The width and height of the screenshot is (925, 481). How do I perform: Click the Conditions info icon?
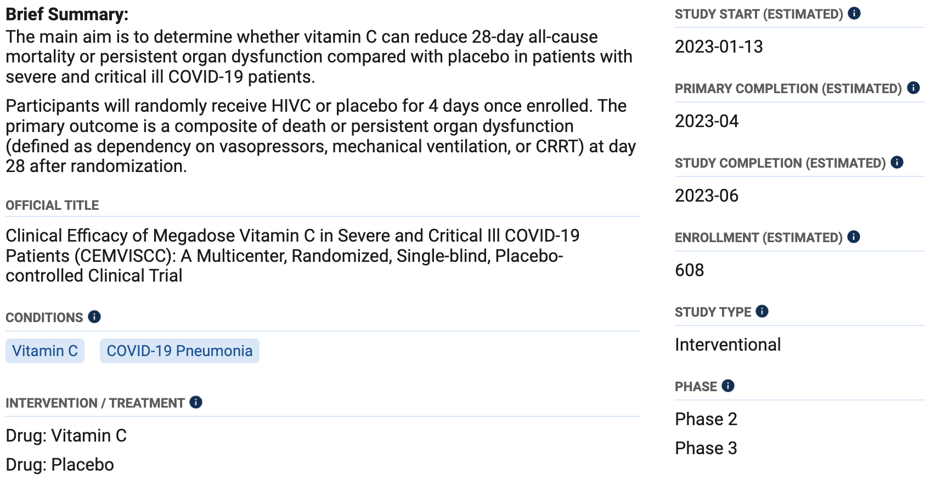pyautogui.click(x=94, y=317)
